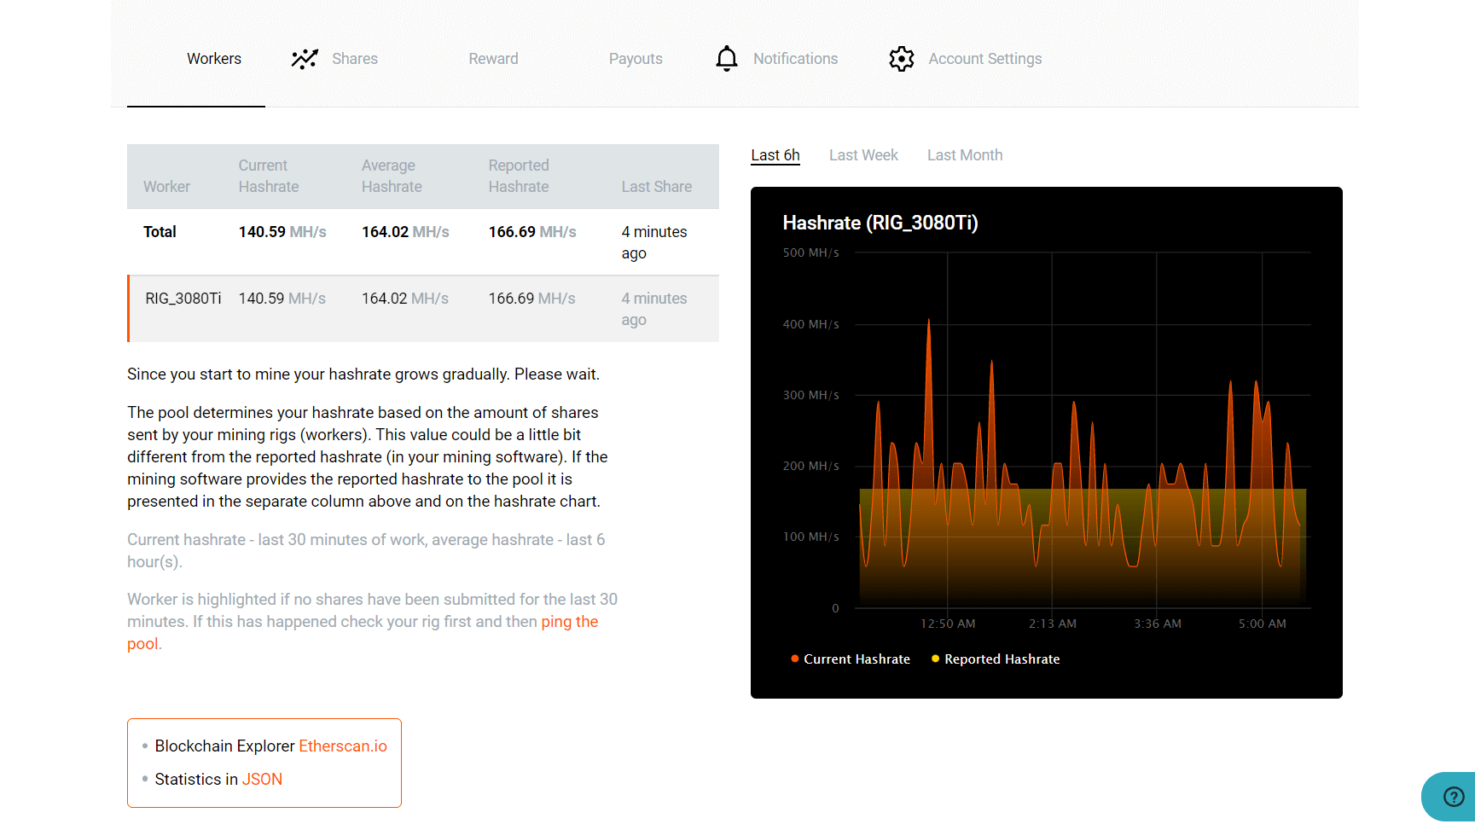The height and width of the screenshot is (830, 1475).
Task: Open the Payouts tab
Action: pos(636,59)
